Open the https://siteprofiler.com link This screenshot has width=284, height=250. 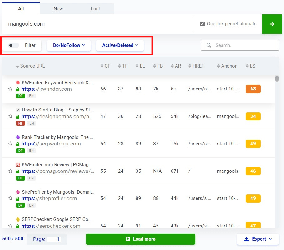coord(49,198)
